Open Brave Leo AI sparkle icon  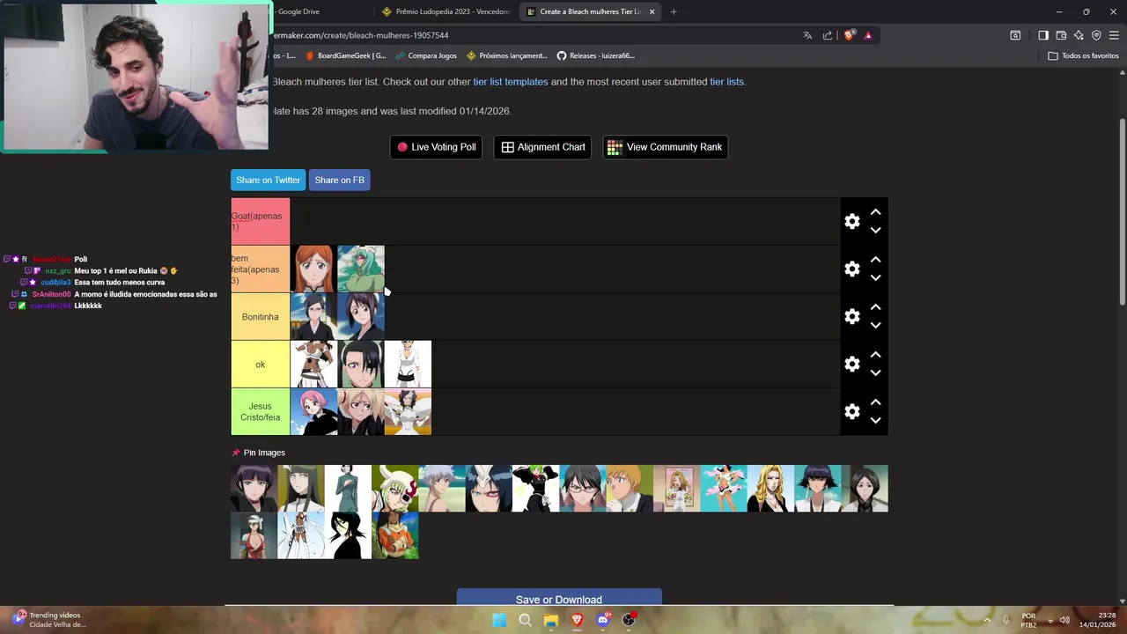pyautogui.click(x=1079, y=35)
